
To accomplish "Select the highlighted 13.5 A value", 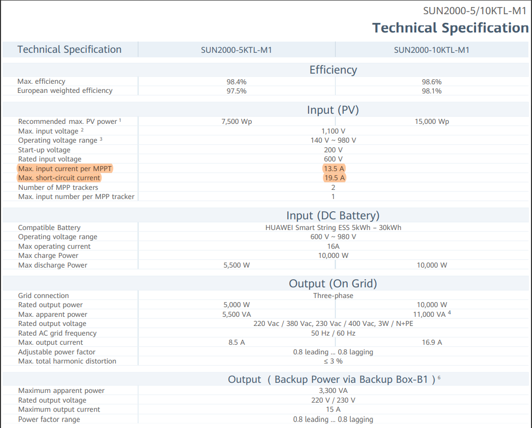I will (334, 169).
